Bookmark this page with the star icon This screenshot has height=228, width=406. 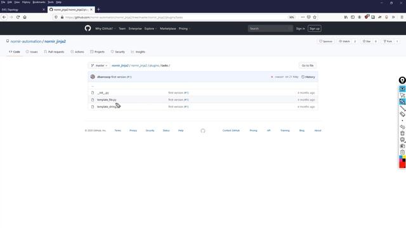coord(315,17)
